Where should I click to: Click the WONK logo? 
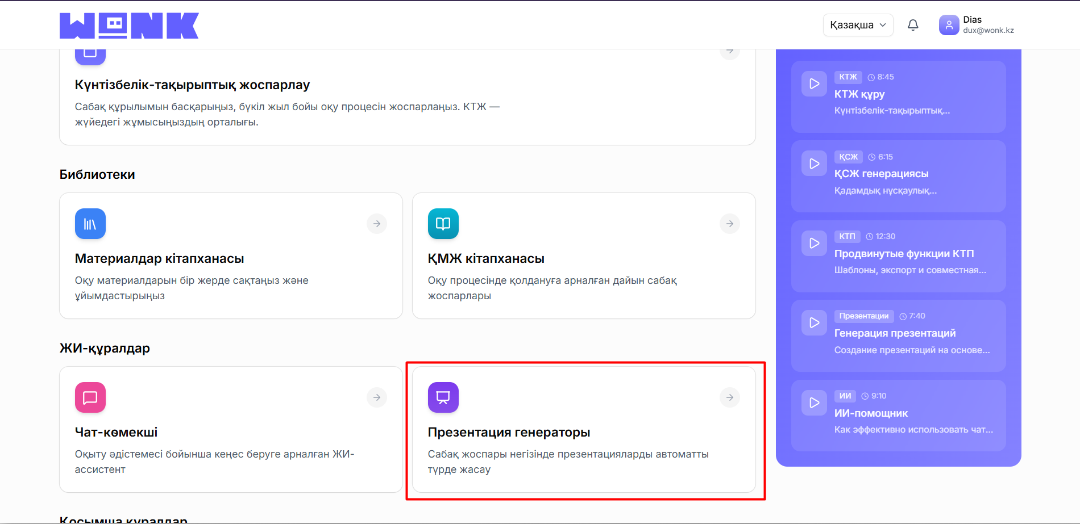click(129, 24)
